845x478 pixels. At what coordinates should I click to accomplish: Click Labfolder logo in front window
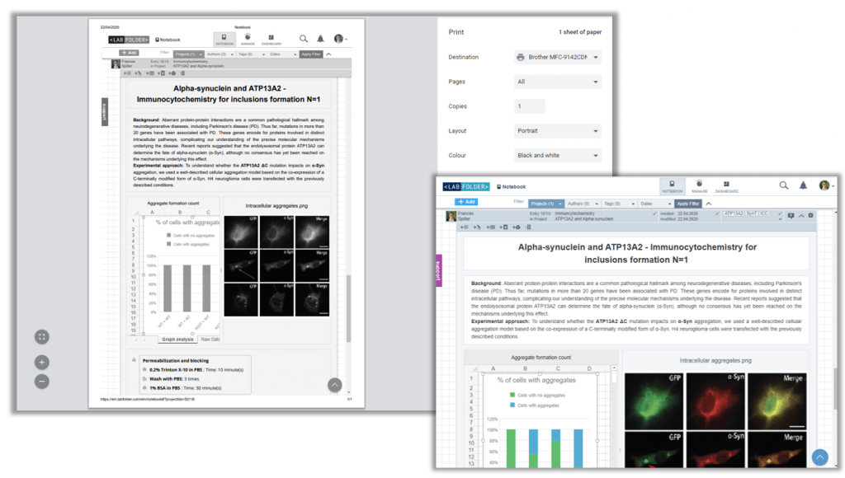[466, 187]
